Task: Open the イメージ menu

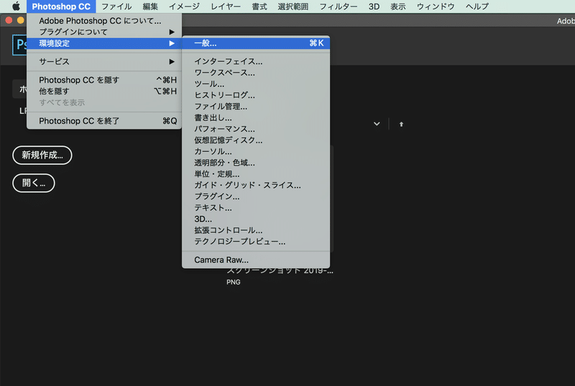Action: (x=184, y=6)
